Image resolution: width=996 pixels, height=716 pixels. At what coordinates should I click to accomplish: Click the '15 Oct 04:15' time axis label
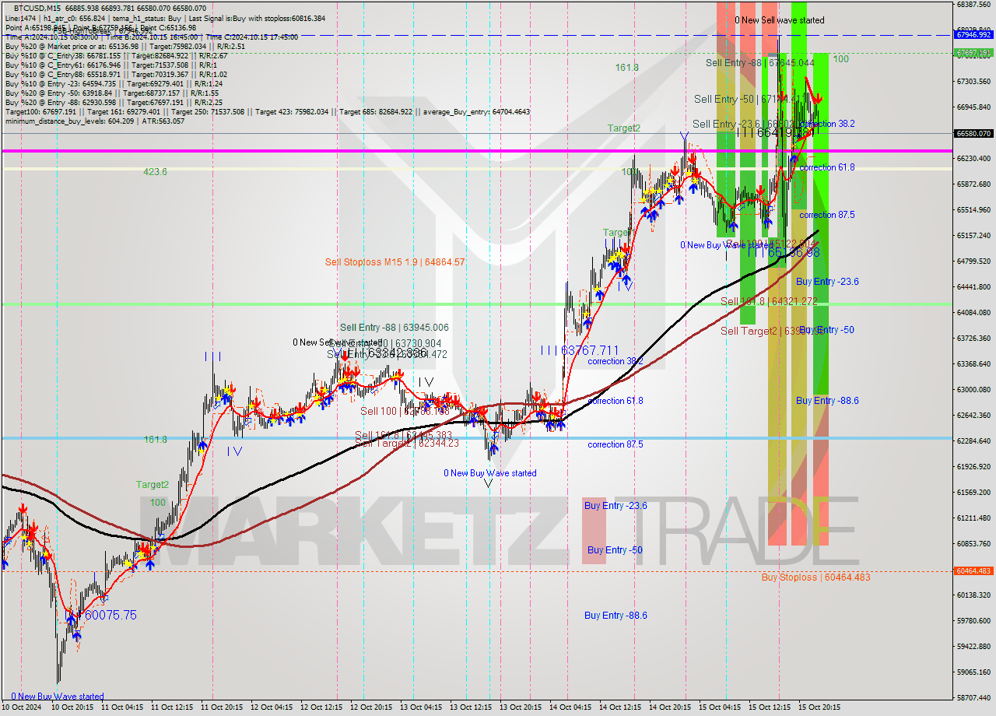pyautogui.click(x=720, y=707)
